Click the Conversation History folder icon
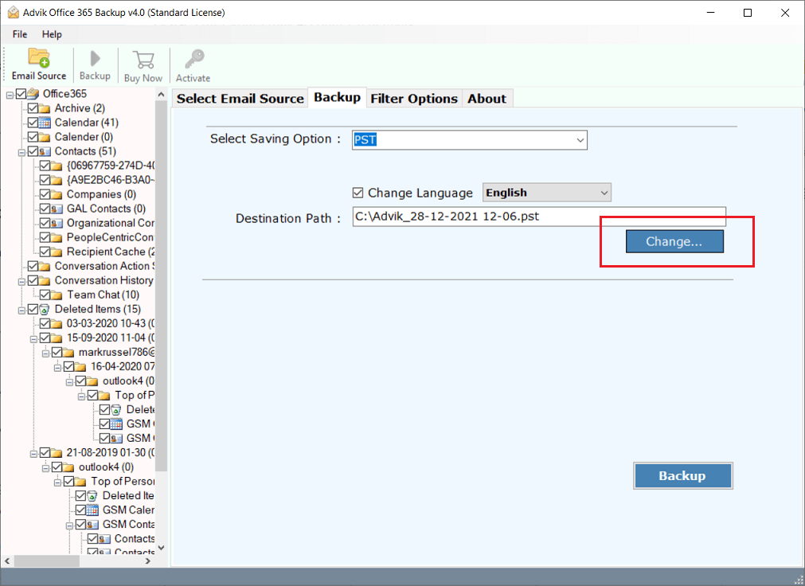 coord(45,280)
